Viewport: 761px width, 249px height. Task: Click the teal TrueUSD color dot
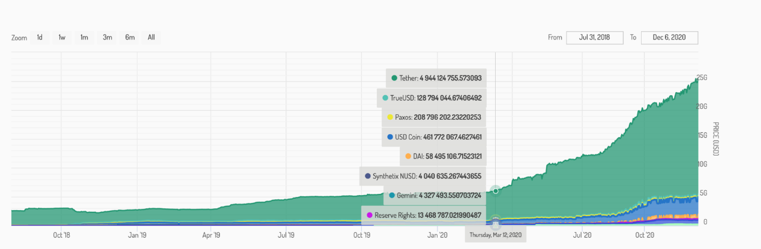385,98
